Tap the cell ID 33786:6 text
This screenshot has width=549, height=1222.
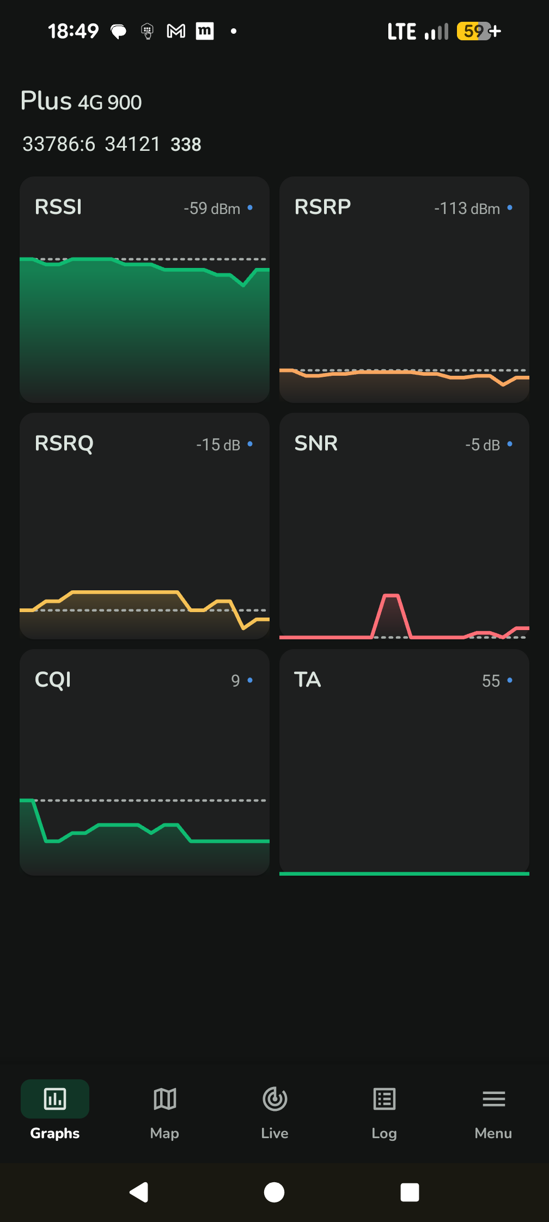pos(59,144)
